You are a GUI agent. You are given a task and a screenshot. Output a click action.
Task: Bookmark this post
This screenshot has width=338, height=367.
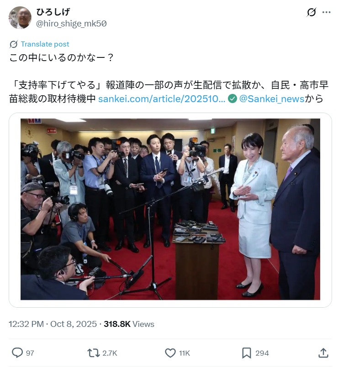click(247, 353)
